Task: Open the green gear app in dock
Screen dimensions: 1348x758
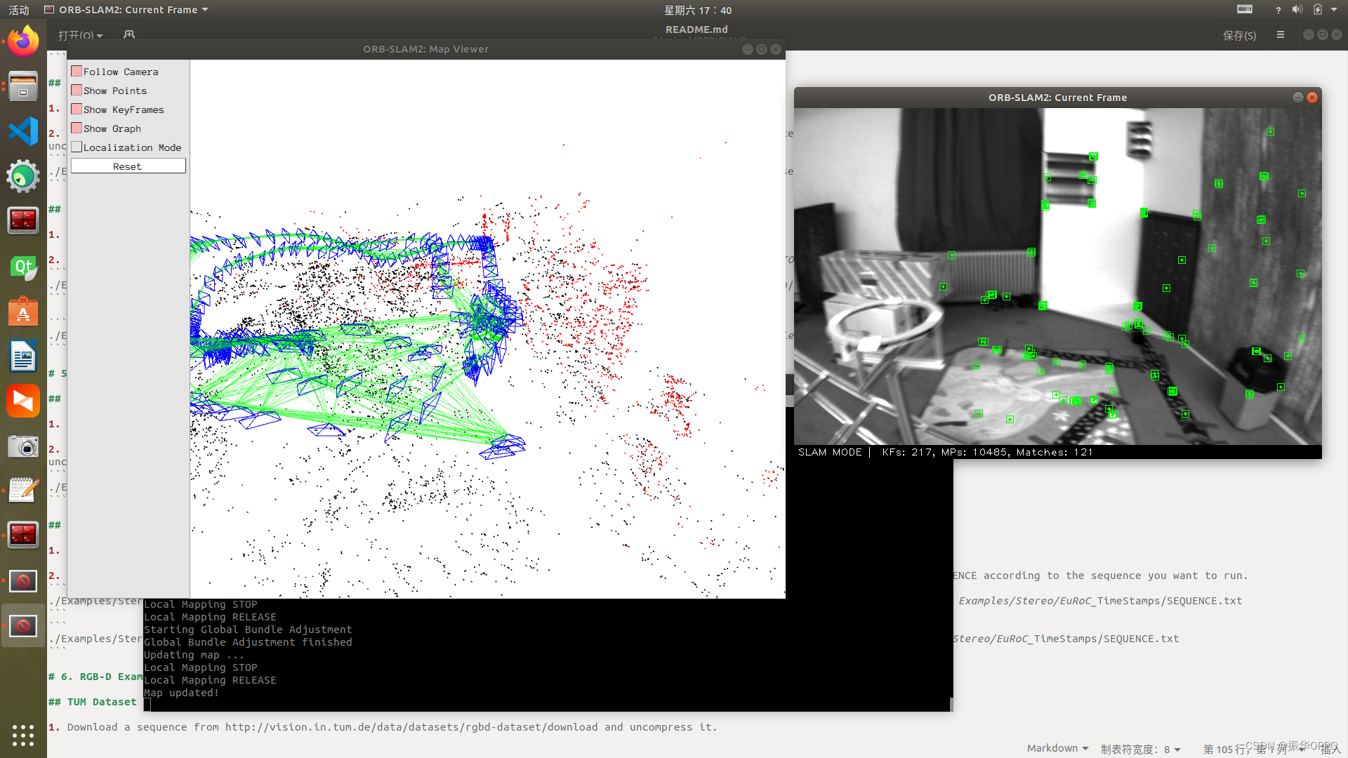Action: pyautogui.click(x=23, y=176)
